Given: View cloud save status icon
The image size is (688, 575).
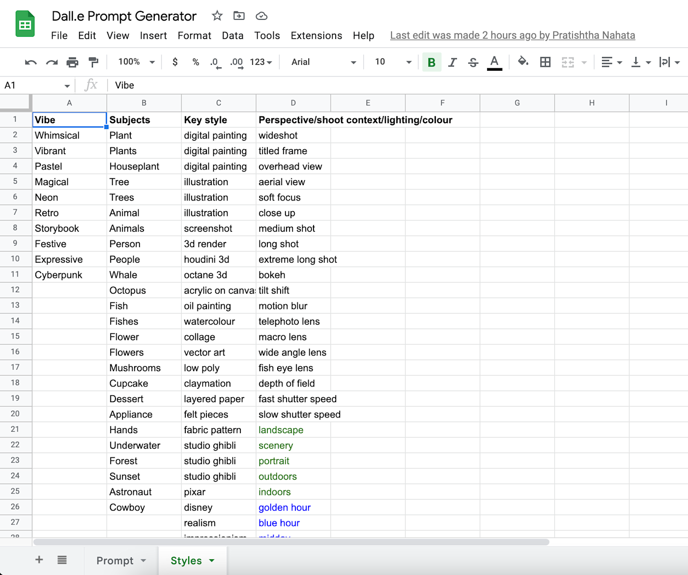Looking at the screenshot, I should [261, 16].
